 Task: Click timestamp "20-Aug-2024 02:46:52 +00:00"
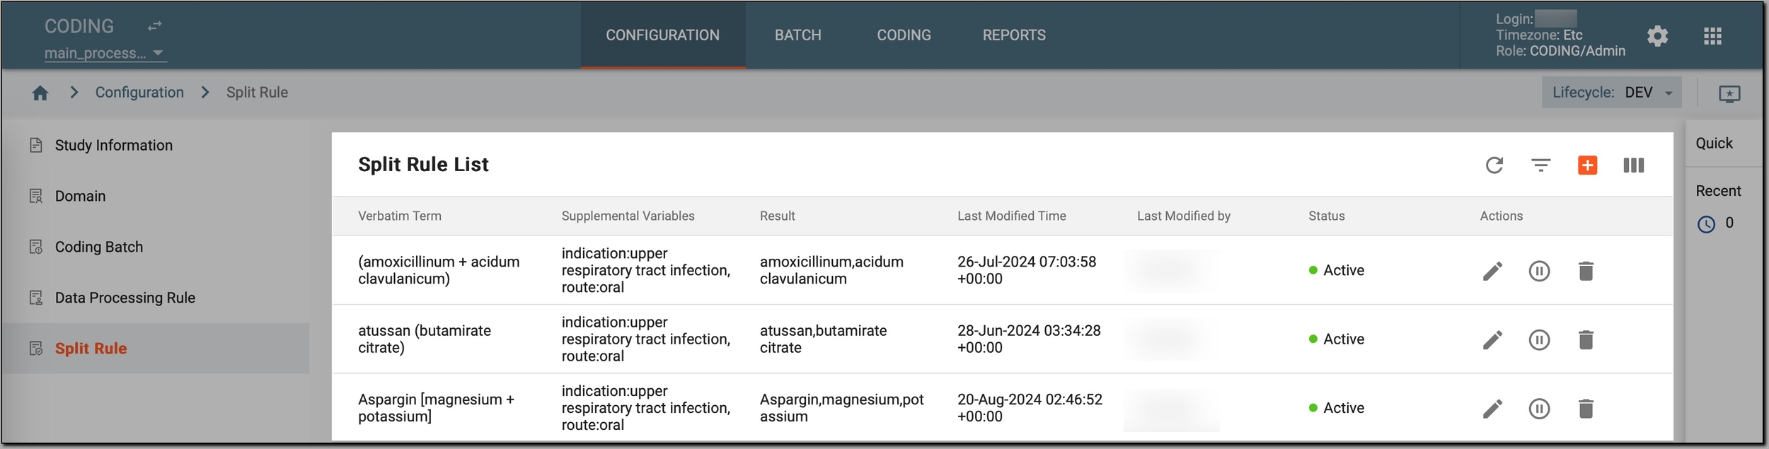tap(1030, 408)
